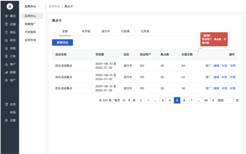The width and height of the screenshot is (246, 154).
Task: Click 集点卡 in the breadcrumb
Action: 68,7
